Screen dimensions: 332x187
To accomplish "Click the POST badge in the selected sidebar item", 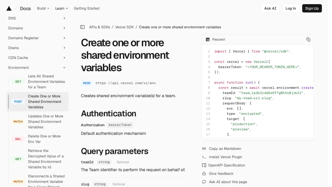I will 18,102.
